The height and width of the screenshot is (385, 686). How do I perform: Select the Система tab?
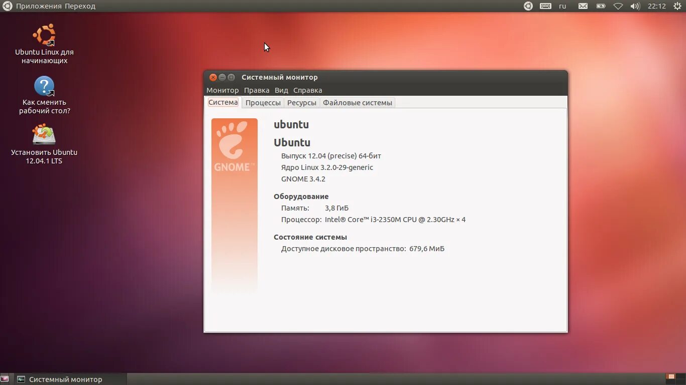(x=223, y=102)
